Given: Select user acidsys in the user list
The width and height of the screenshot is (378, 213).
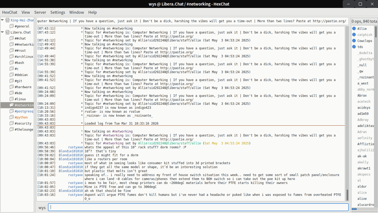Looking at the screenshot, I should pos(364,108).
